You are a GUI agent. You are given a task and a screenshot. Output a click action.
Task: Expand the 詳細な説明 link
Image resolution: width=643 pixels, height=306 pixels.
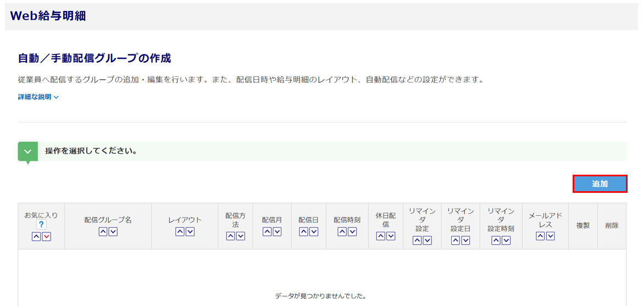38,97
